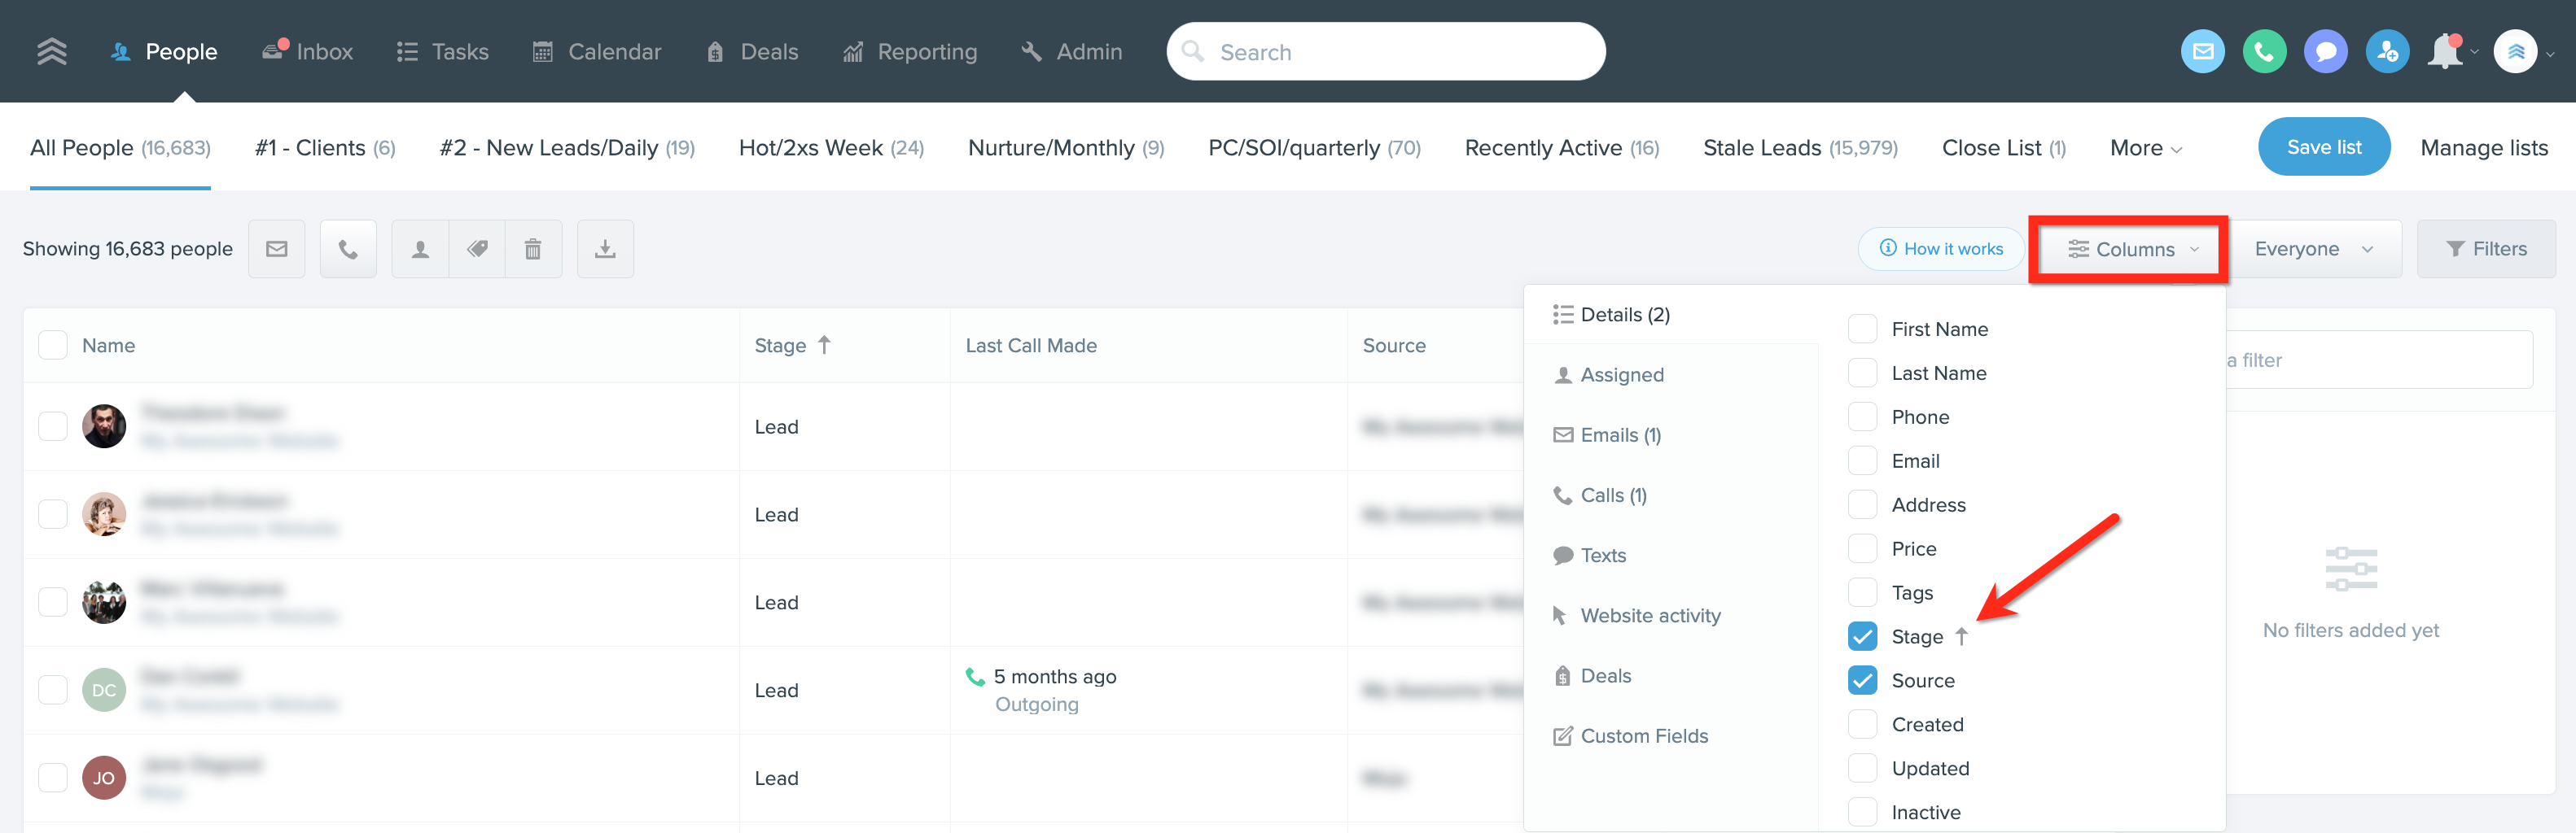Click the tag icon to tag selected people
Viewport: 2576px width, 833px height.
tap(477, 247)
